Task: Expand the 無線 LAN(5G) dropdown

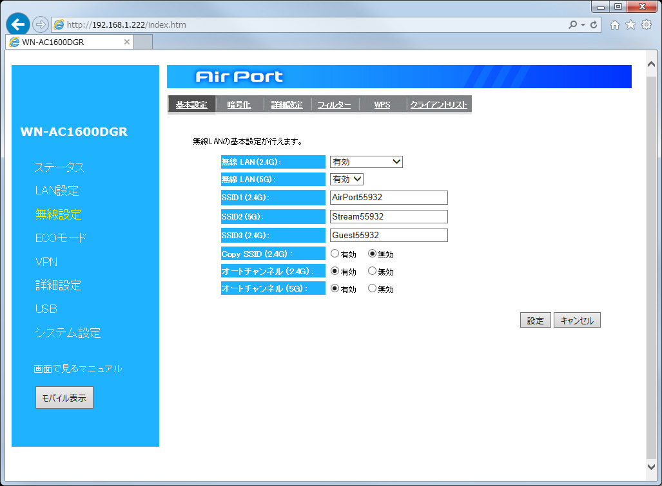Action: tap(347, 179)
